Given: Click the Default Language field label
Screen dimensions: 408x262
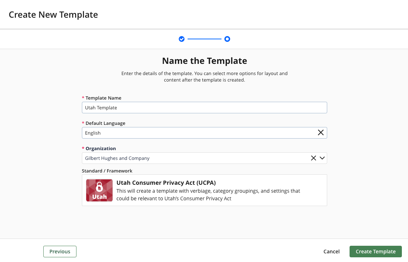Looking at the screenshot, I should pos(105,123).
